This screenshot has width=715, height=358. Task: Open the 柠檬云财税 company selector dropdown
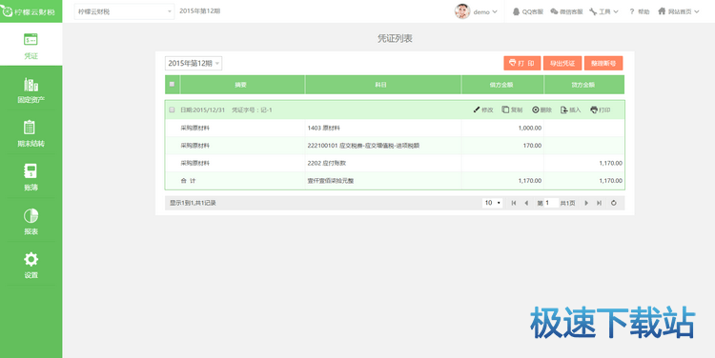tap(124, 11)
